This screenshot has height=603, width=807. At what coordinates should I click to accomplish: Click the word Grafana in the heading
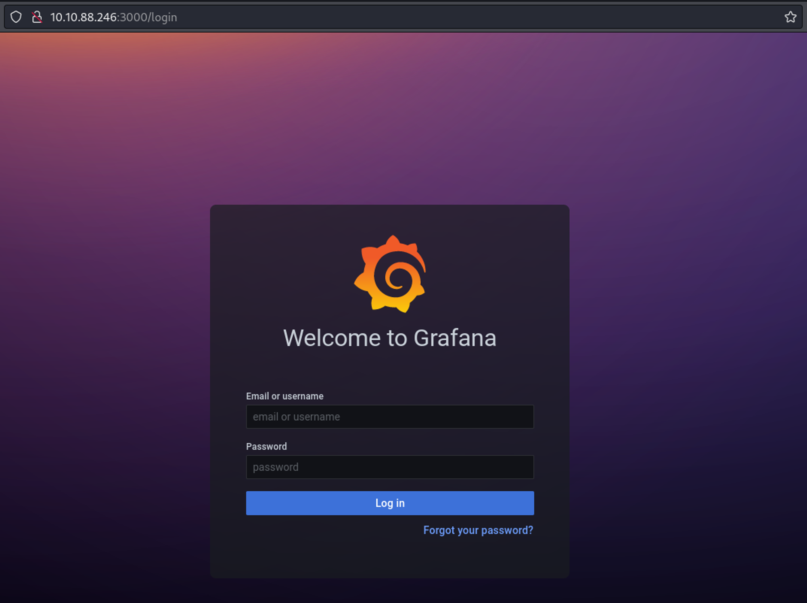point(454,338)
